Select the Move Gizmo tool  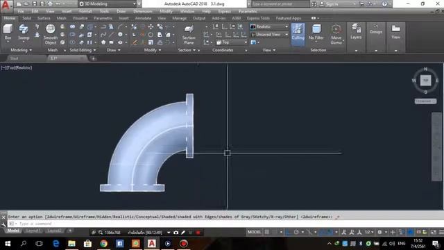click(x=336, y=34)
